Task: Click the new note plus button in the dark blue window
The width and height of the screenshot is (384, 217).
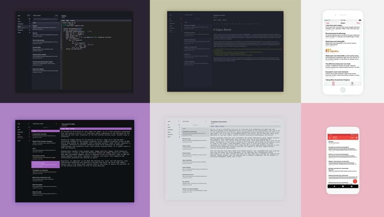Action: coord(57,16)
